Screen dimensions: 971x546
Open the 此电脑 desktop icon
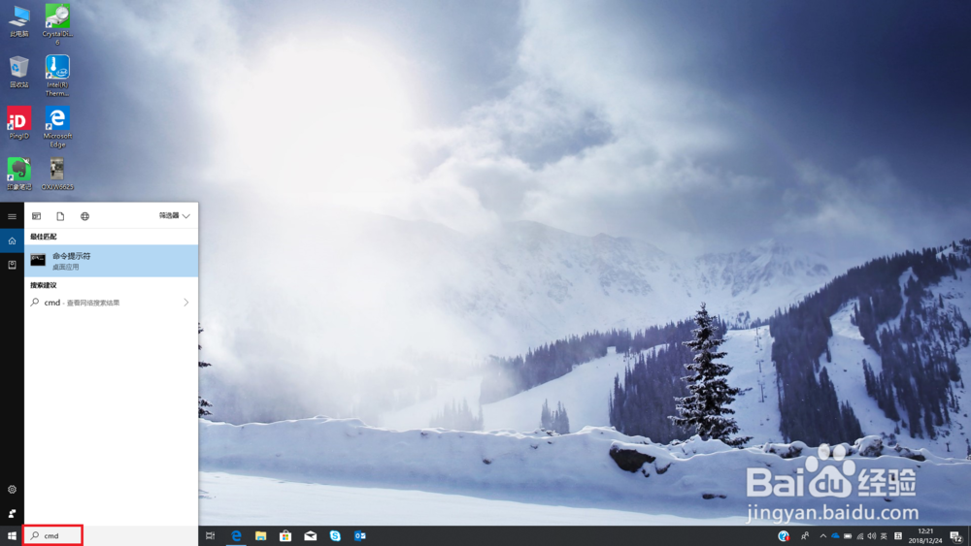(x=18, y=20)
